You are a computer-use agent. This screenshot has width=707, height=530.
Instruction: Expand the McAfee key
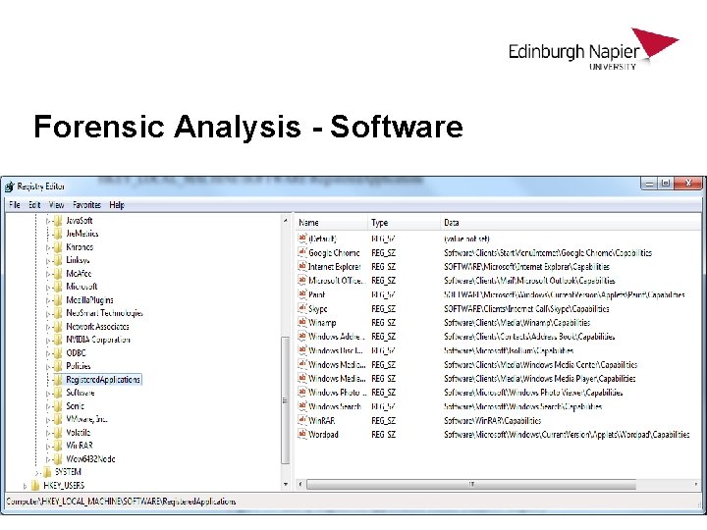[48, 274]
